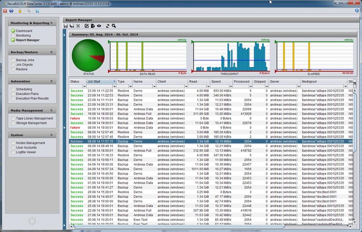Click the red power icon in top toolbar

[x=5, y=11]
